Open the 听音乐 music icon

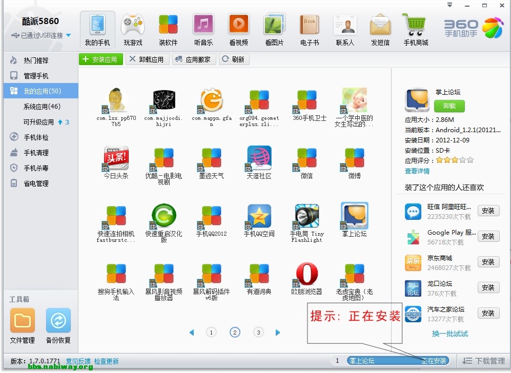pos(203,25)
